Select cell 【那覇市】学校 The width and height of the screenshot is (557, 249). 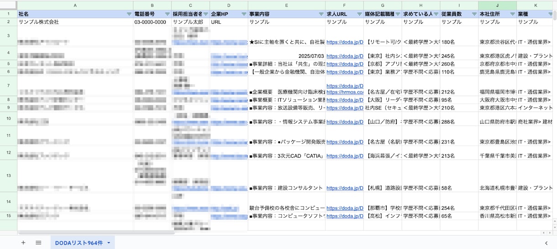pyautogui.click(x=383, y=202)
